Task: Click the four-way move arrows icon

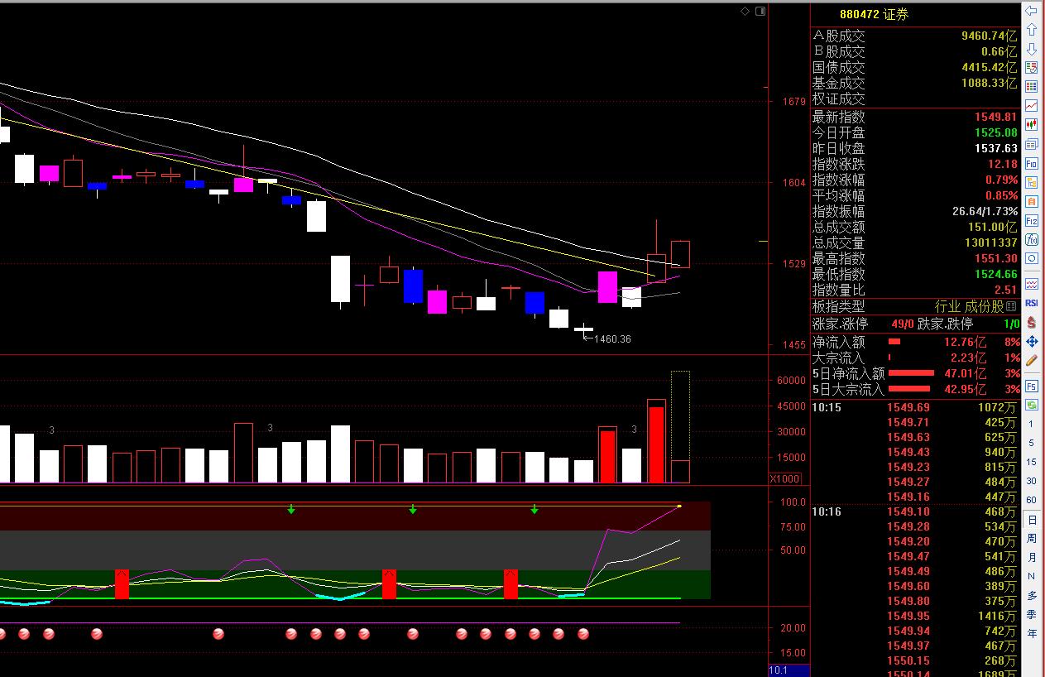Action: tap(1031, 341)
